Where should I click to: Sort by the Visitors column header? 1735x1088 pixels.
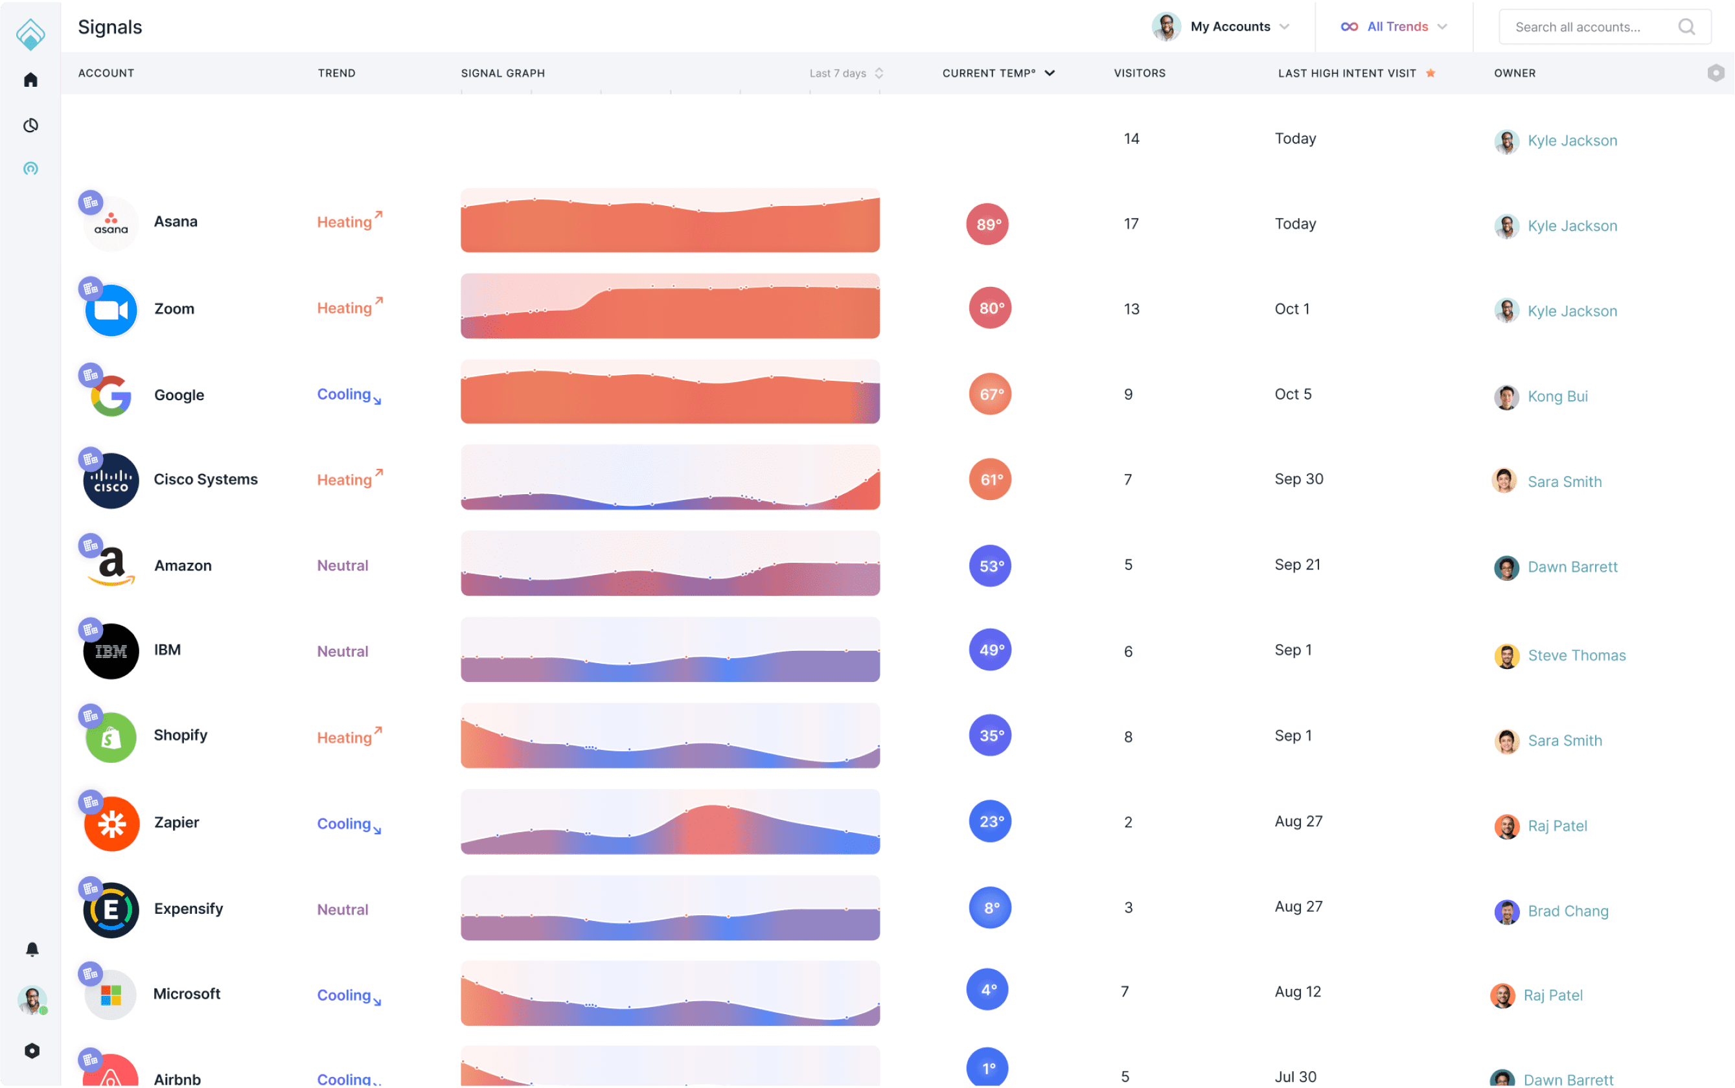1139,73
